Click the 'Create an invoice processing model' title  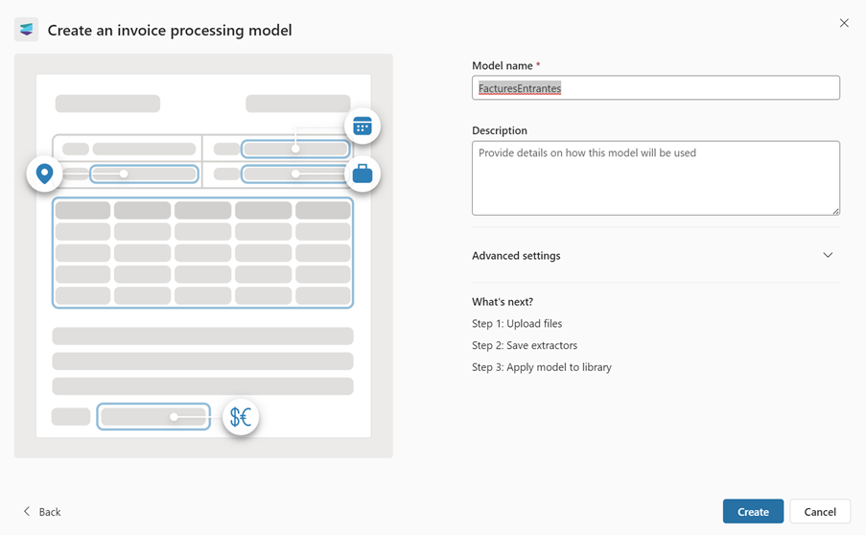coord(170,31)
